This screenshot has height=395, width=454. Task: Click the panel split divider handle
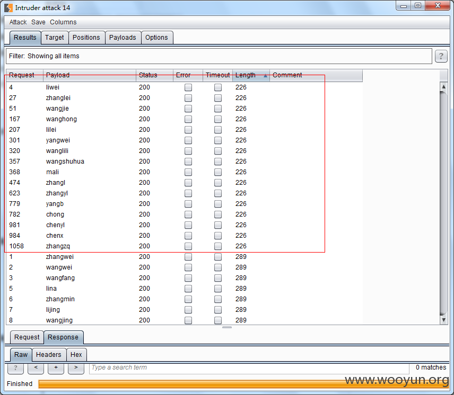pos(227,327)
